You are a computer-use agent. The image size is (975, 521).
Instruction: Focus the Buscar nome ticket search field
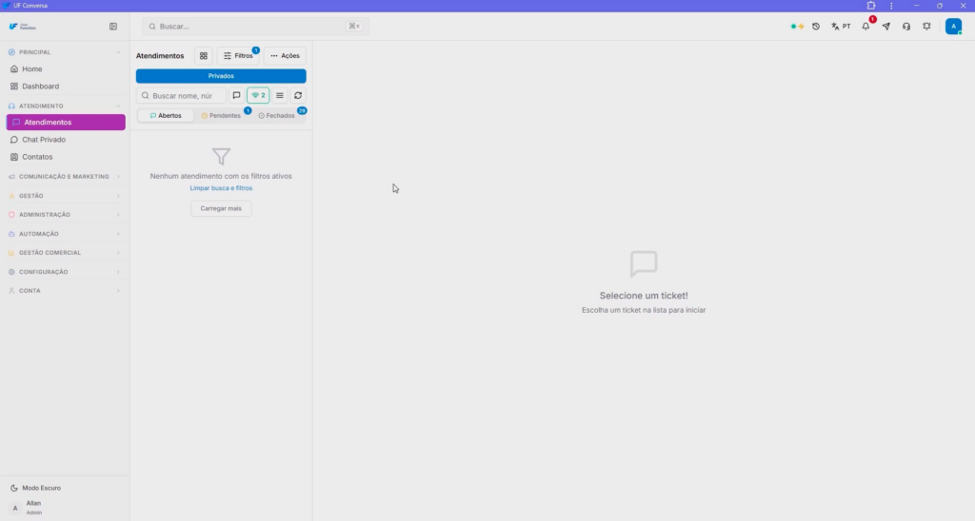pos(181,96)
